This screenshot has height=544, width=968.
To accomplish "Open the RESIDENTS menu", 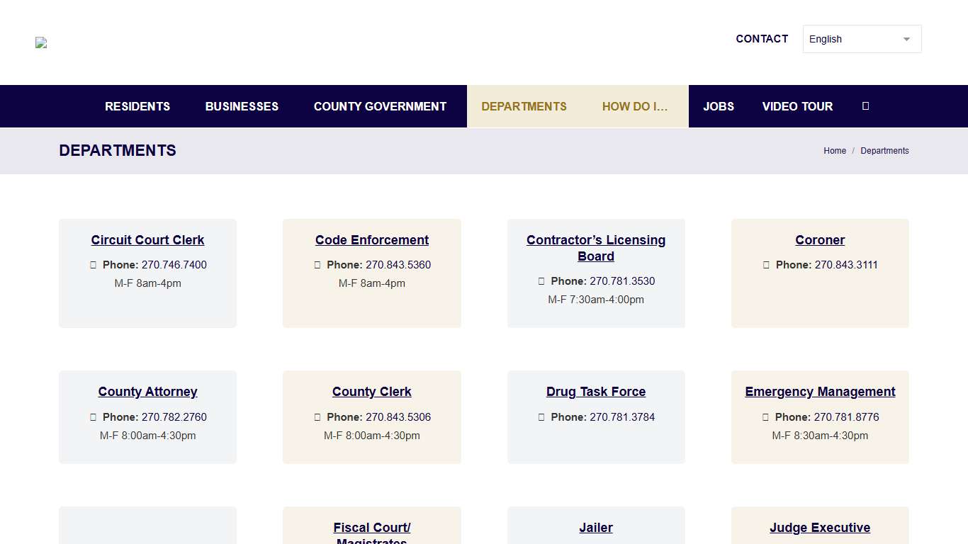I will [137, 106].
